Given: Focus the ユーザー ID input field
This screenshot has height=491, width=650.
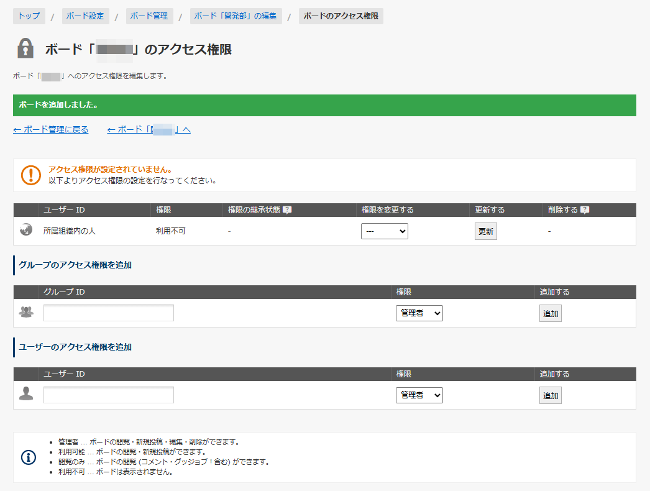Looking at the screenshot, I should tap(109, 395).
